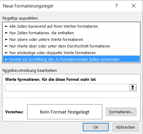Open the Formatieren... button
Image resolution: width=143 pixels, height=134 pixels.
121,112
